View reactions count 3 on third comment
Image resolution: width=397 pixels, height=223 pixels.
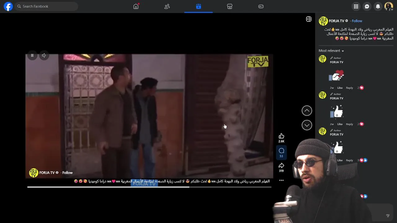click(362, 160)
